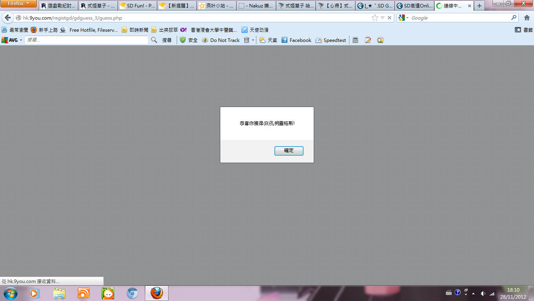Image resolution: width=534 pixels, height=301 pixels.
Task: Click the Yahoo icon bookmark
Action: pyautogui.click(x=183, y=30)
